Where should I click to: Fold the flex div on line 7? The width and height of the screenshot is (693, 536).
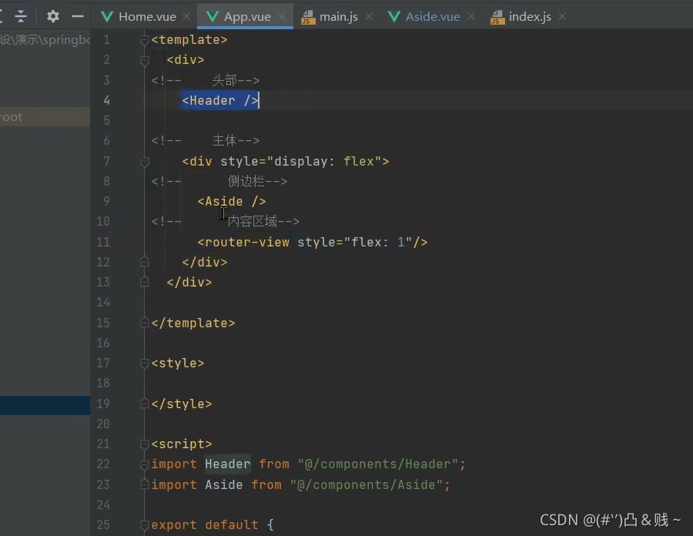coord(144,162)
